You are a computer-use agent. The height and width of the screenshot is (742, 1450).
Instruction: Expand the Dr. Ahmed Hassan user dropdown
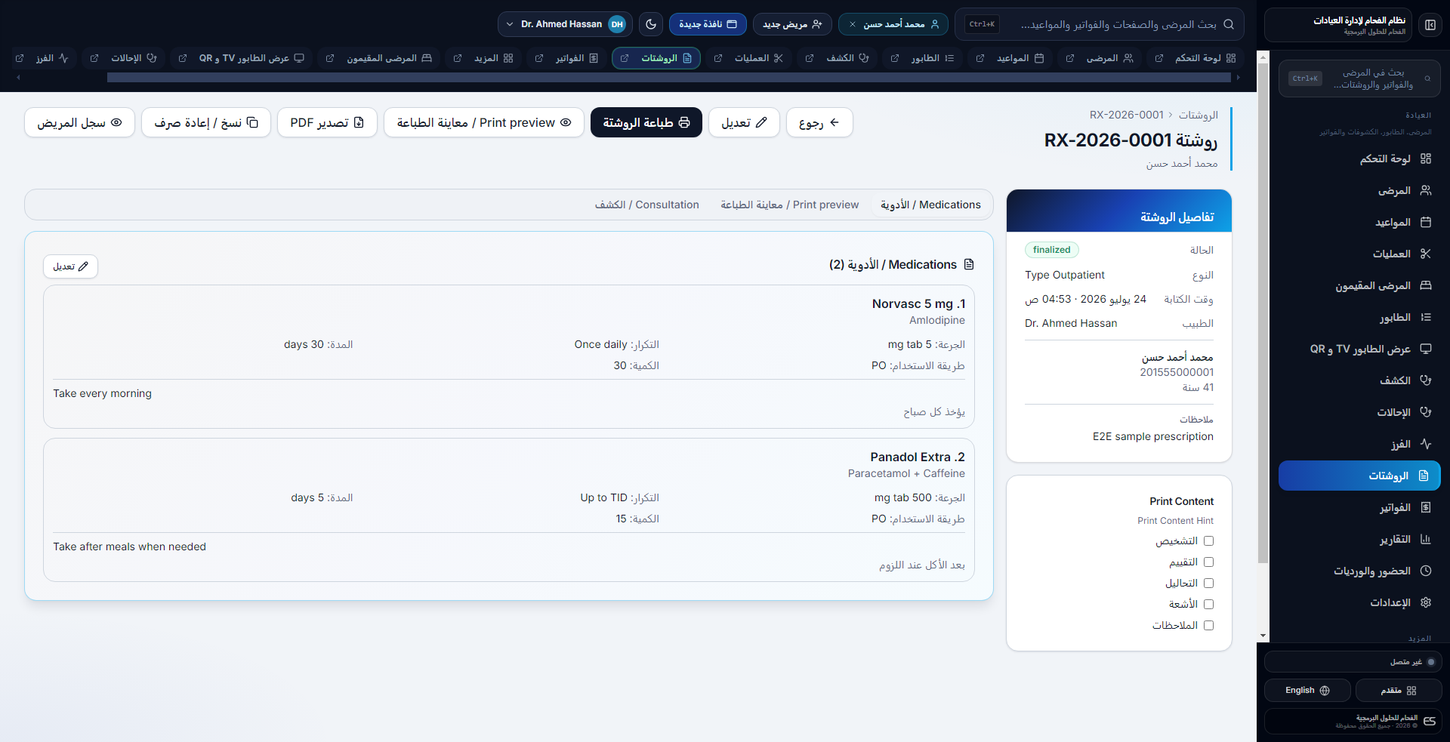click(565, 24)
